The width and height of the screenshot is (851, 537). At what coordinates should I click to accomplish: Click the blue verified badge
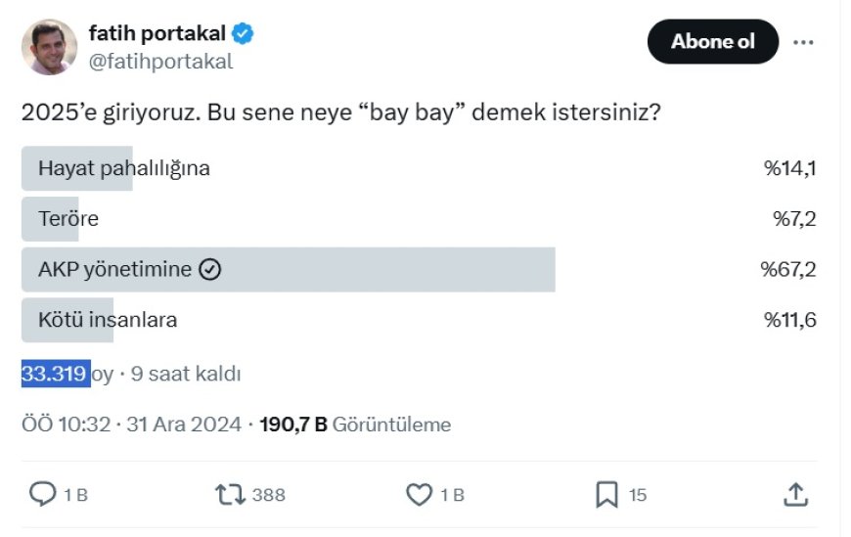[244, 34]
